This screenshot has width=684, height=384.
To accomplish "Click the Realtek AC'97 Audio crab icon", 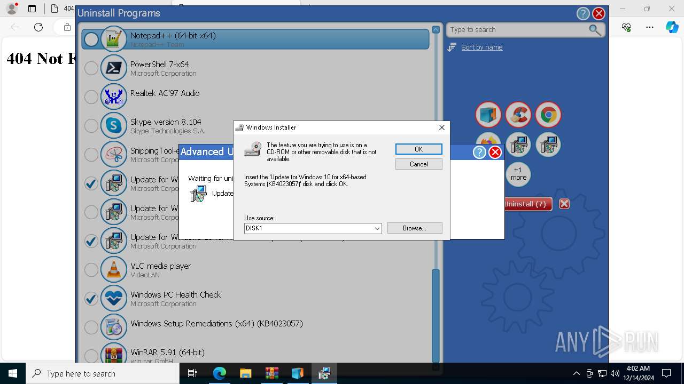I will coord(114,97).
